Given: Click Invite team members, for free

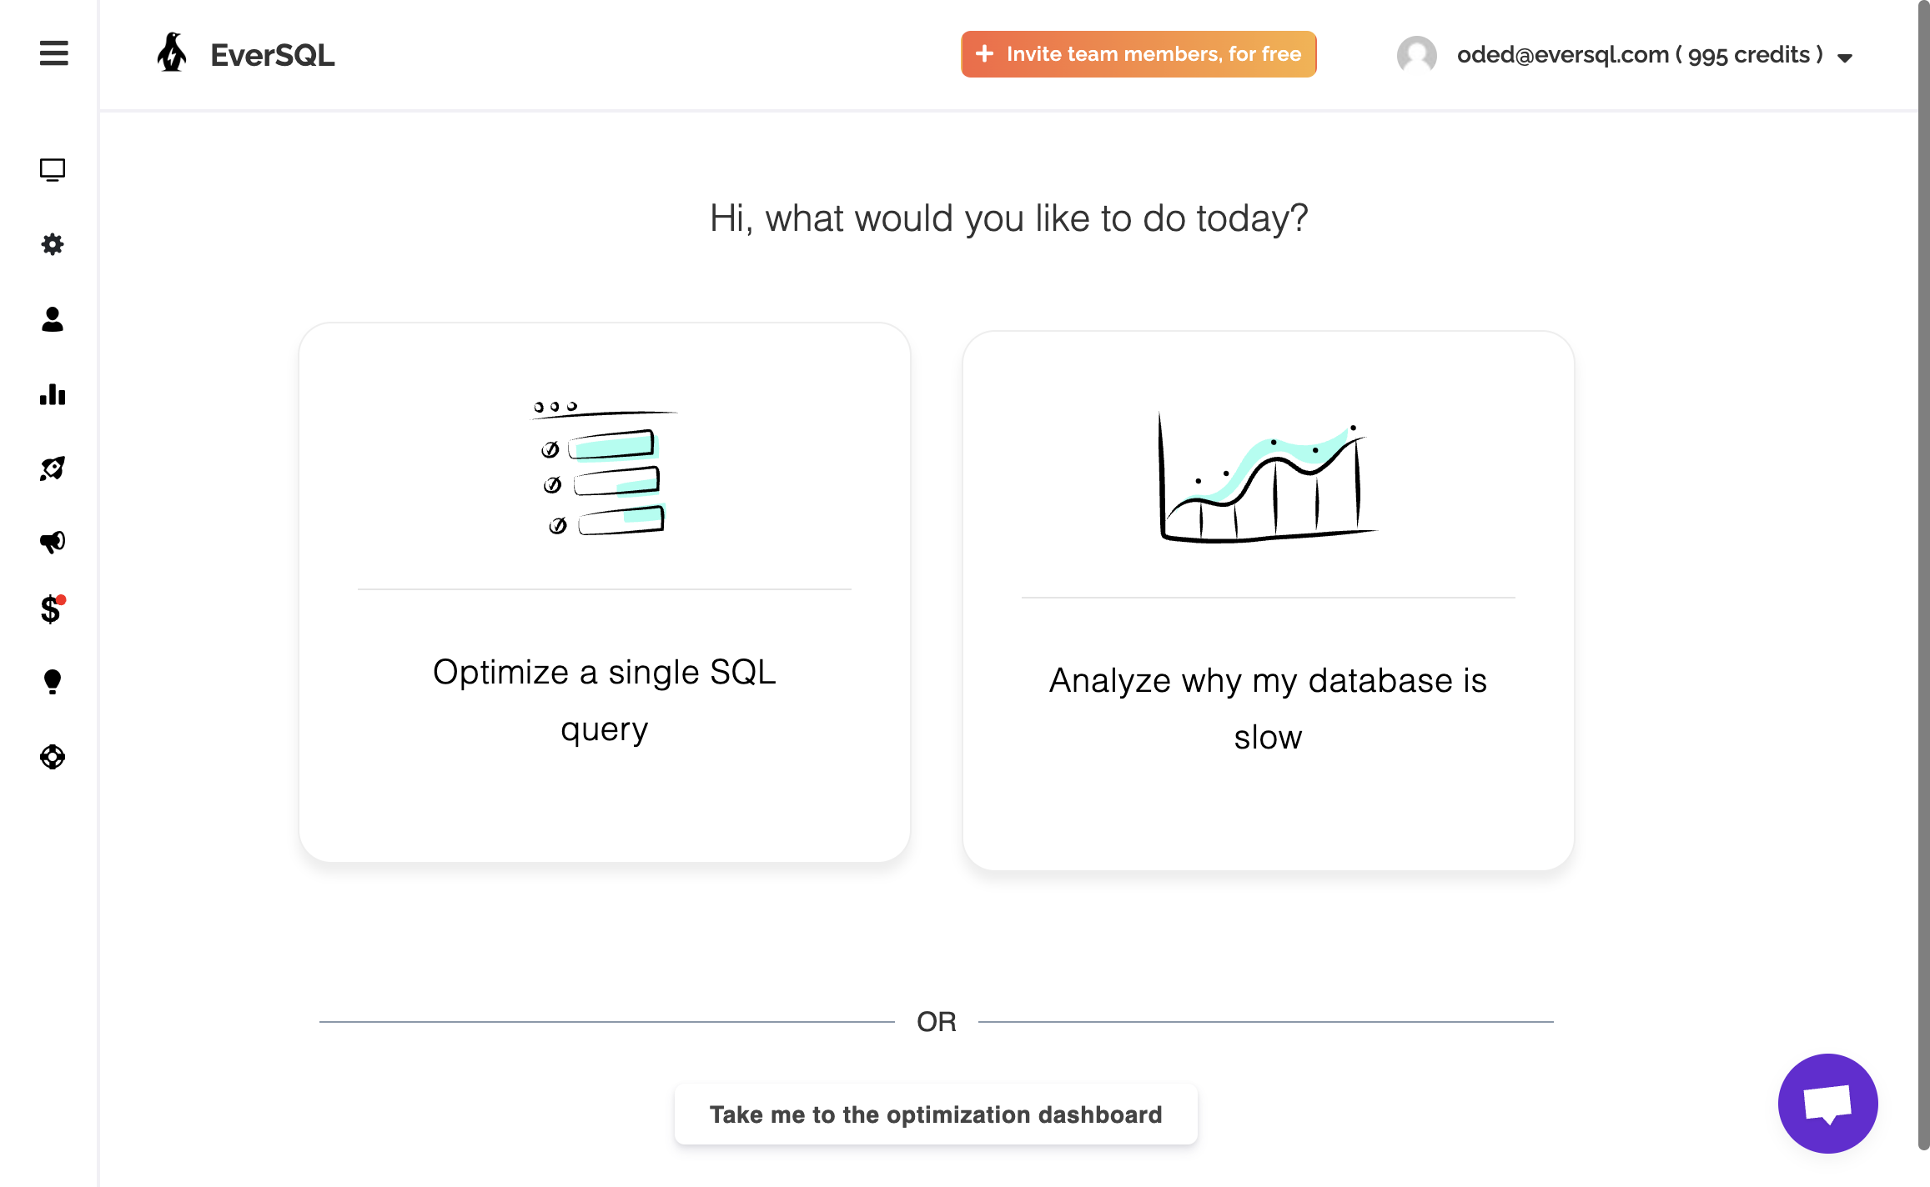Looking at the screenshot, I should (1138, 54).
